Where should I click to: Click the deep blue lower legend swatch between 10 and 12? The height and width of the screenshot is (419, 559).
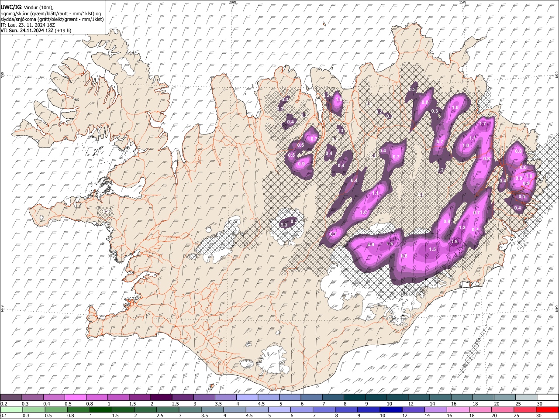390,409
